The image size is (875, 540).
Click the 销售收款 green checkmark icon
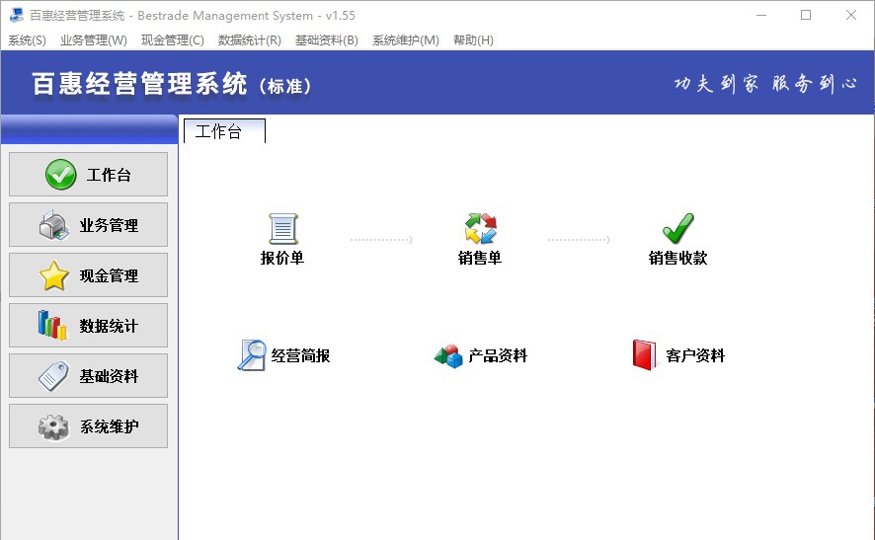pyautogui.click(x=678, y=228)
